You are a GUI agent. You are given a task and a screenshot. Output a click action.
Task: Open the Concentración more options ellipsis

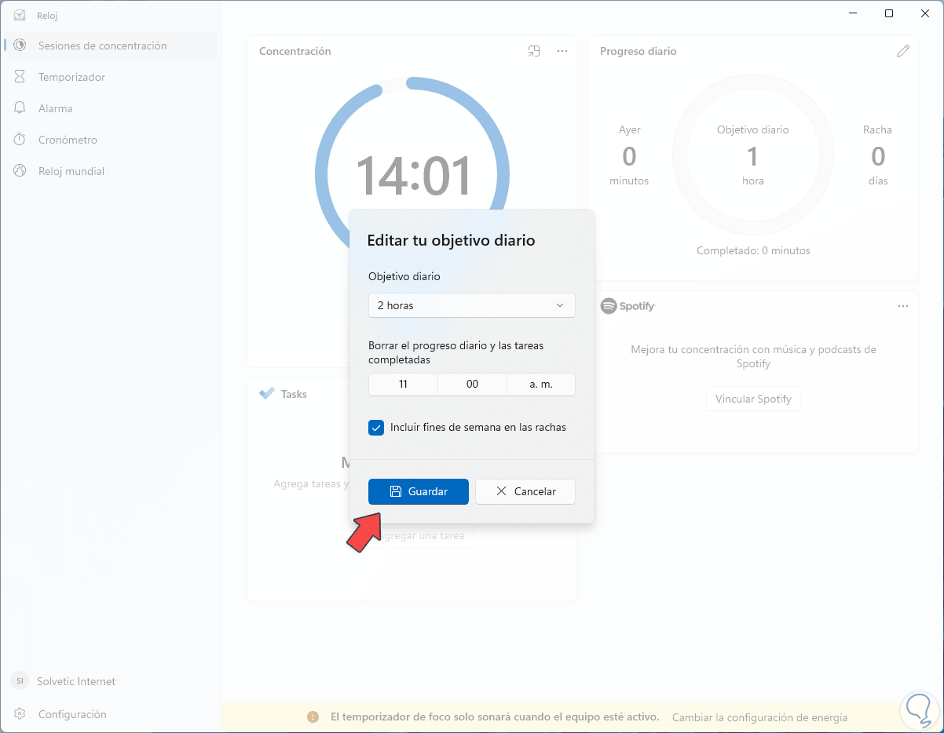pyautogui.click(x=562, y=51)
